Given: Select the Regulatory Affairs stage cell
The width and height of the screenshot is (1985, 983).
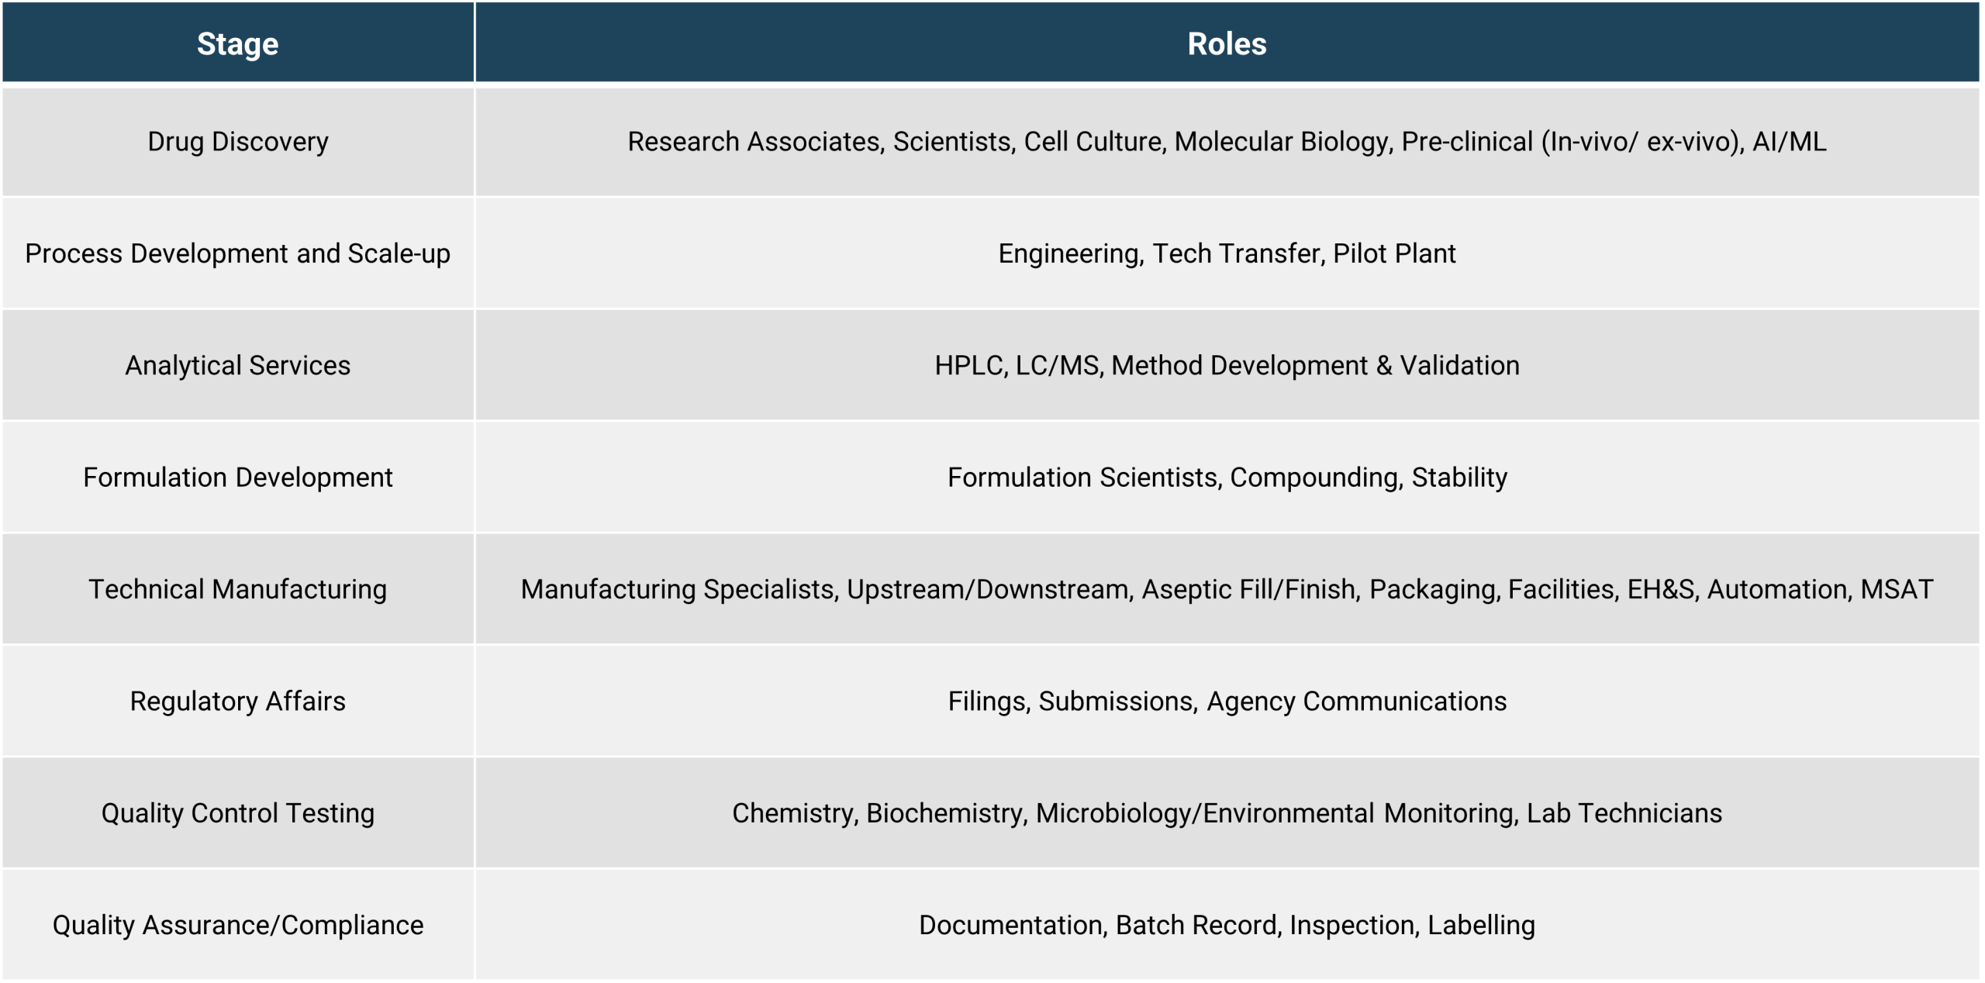Looking at the screenshot, I should click(237, 701).
